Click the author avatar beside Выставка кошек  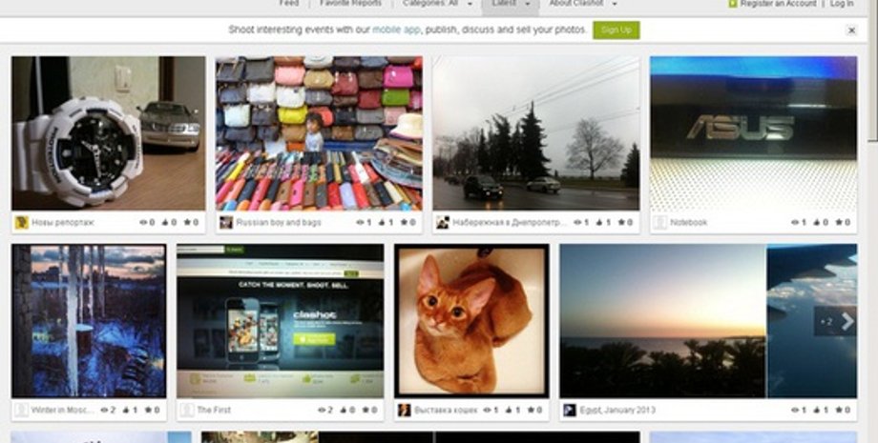[404, 410]
